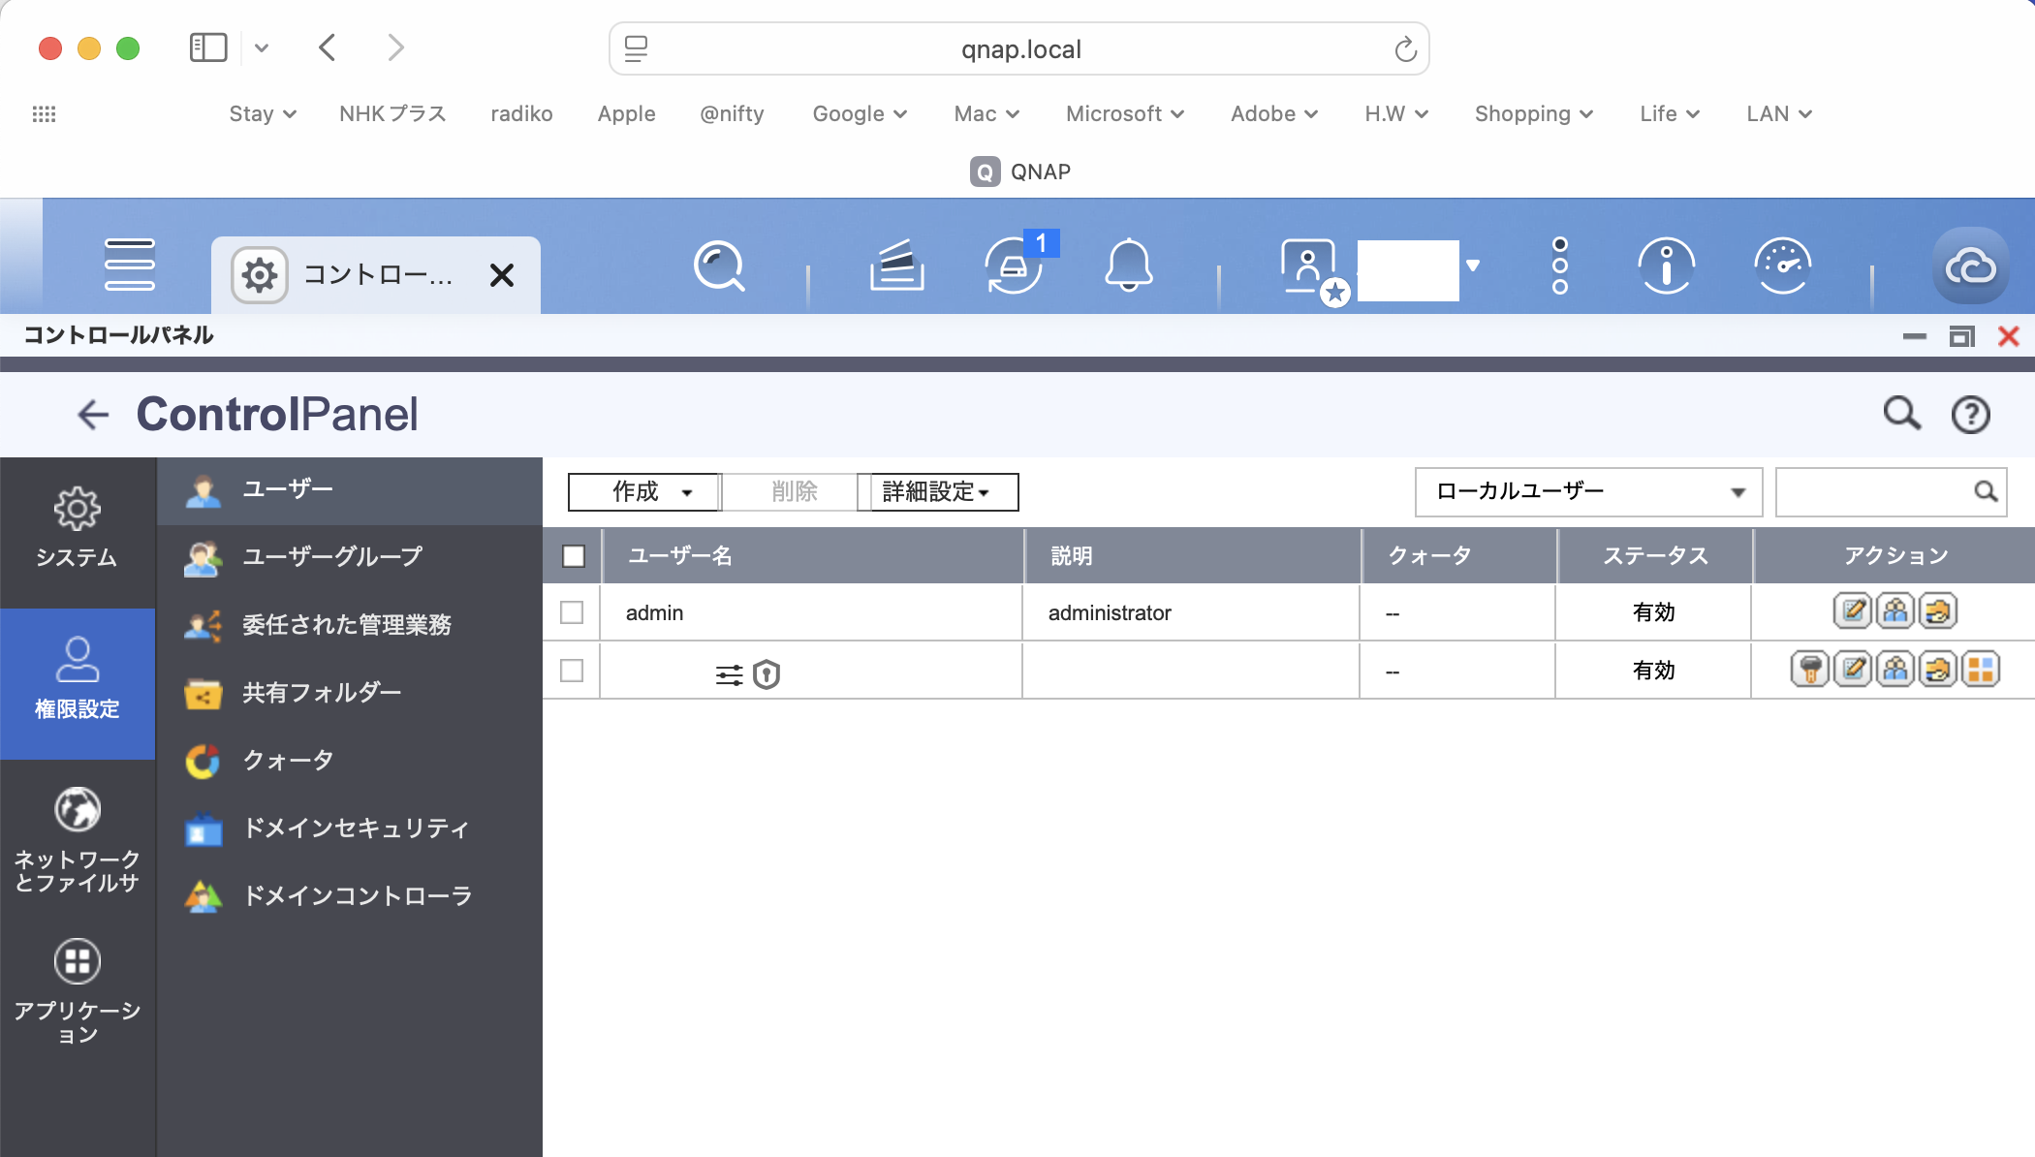Screen dimensions: 2035x1157
Task: Open 共有フォルダー in the side menu
Action: tap(322, 692)
